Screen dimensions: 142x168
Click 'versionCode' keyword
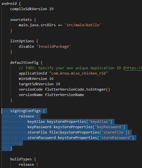click(x=30, y=90)
